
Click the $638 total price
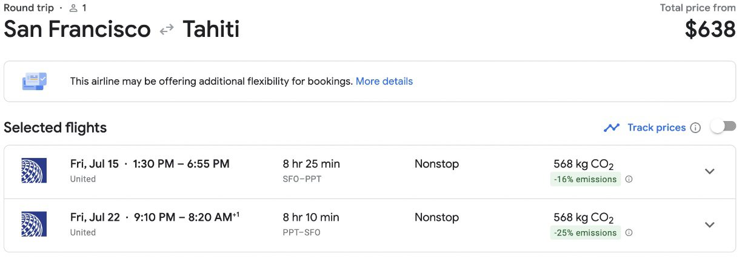coord(710,28)
